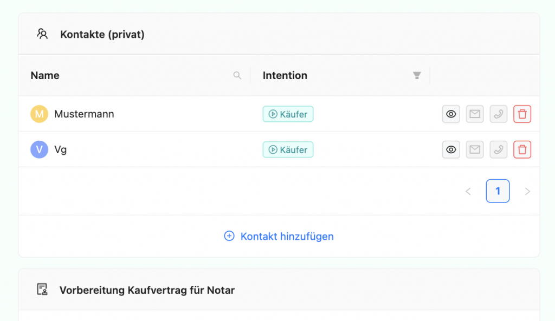The image size is (555, 321).
Task: Click the phone icon for Mustermann
Action: (x=499, y=114)
